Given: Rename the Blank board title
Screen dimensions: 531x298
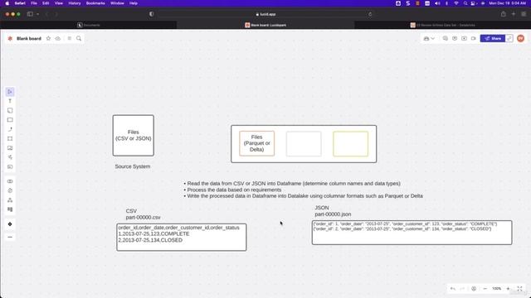Looking at the screenshot, I should pyautogui.click(x=29, y=39).
